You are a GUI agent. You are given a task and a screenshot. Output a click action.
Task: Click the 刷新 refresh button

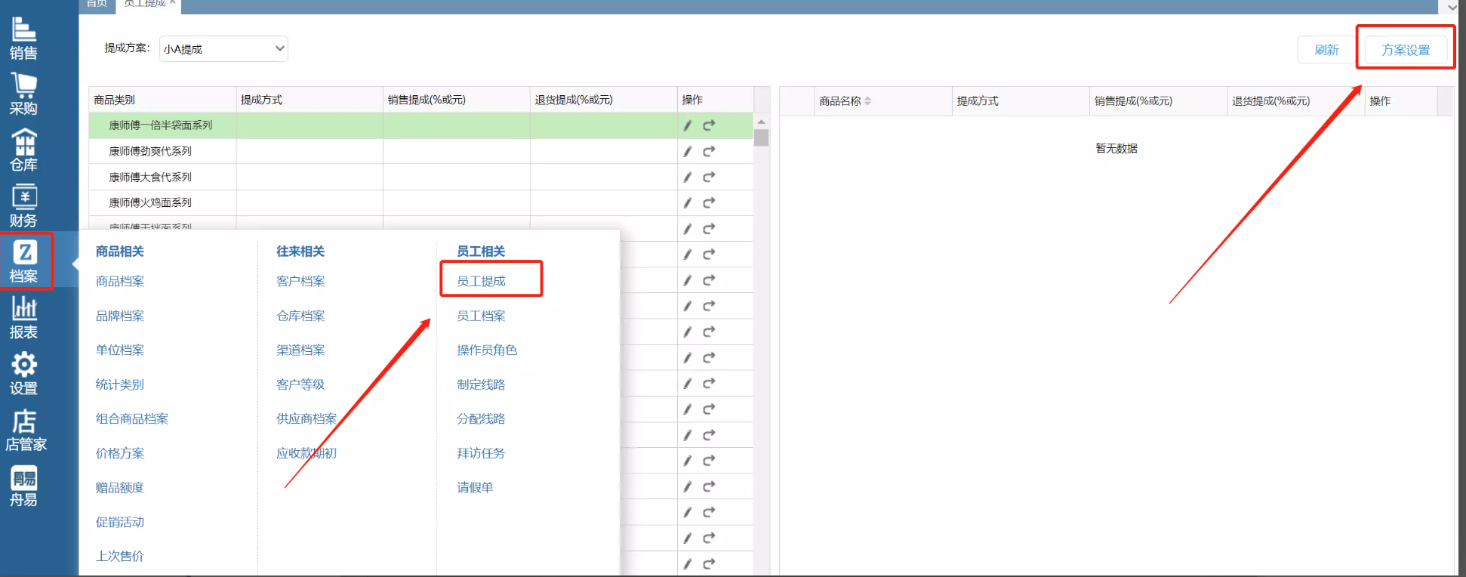1326,50
